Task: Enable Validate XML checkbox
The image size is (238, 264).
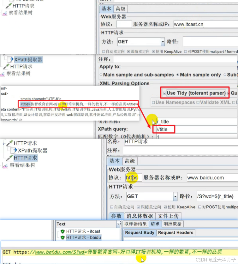Action: click(198, 102)
